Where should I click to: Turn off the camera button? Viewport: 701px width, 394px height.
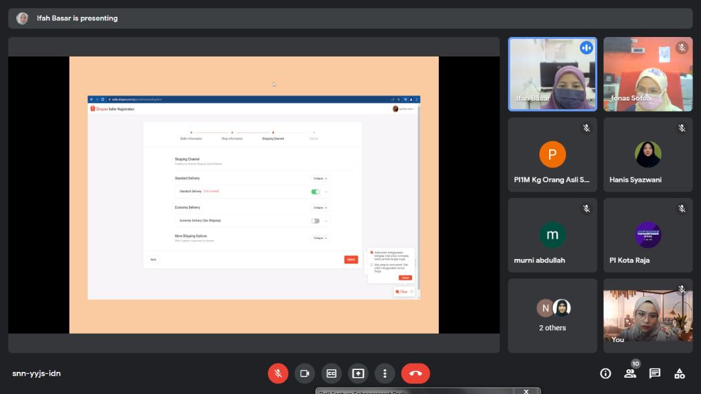pos(304,373)
